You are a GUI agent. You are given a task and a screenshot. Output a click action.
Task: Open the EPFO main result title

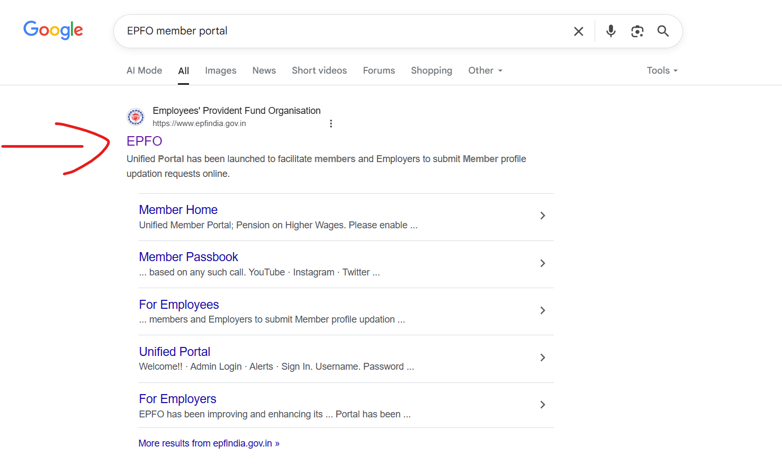point(144,141)
